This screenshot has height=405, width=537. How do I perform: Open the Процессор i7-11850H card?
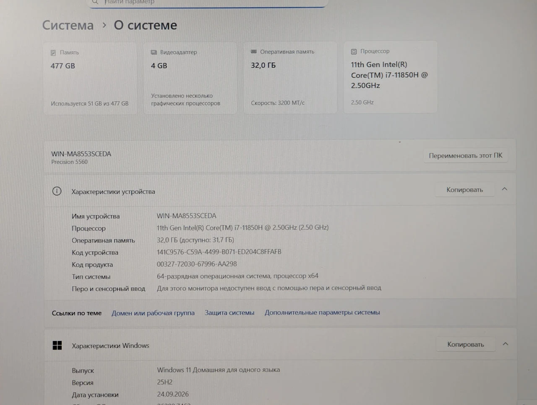click(x=391, y=77)
